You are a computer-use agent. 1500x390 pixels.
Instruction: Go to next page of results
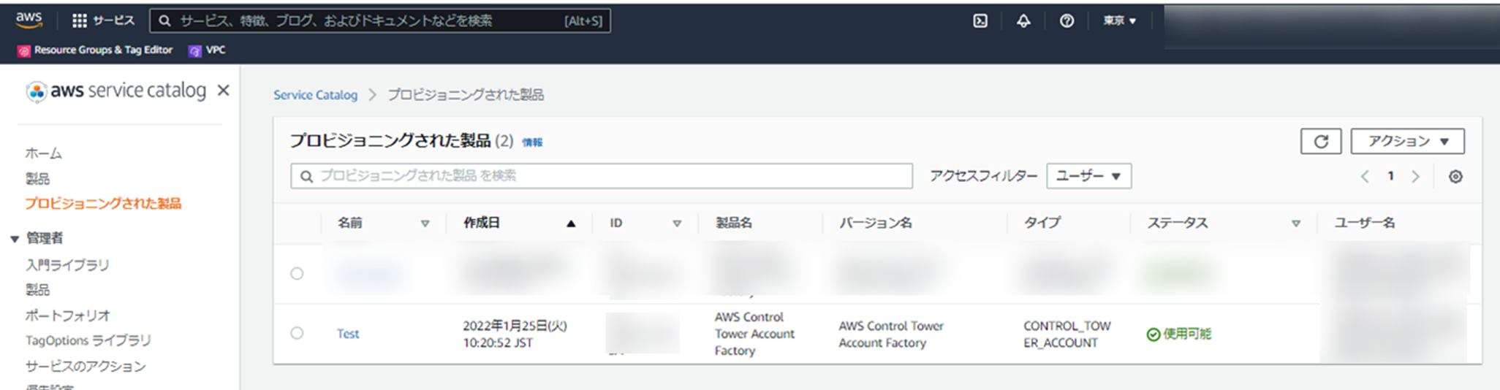coord(1416,177)
